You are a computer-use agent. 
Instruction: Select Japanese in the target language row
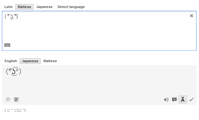click(30, 61)
